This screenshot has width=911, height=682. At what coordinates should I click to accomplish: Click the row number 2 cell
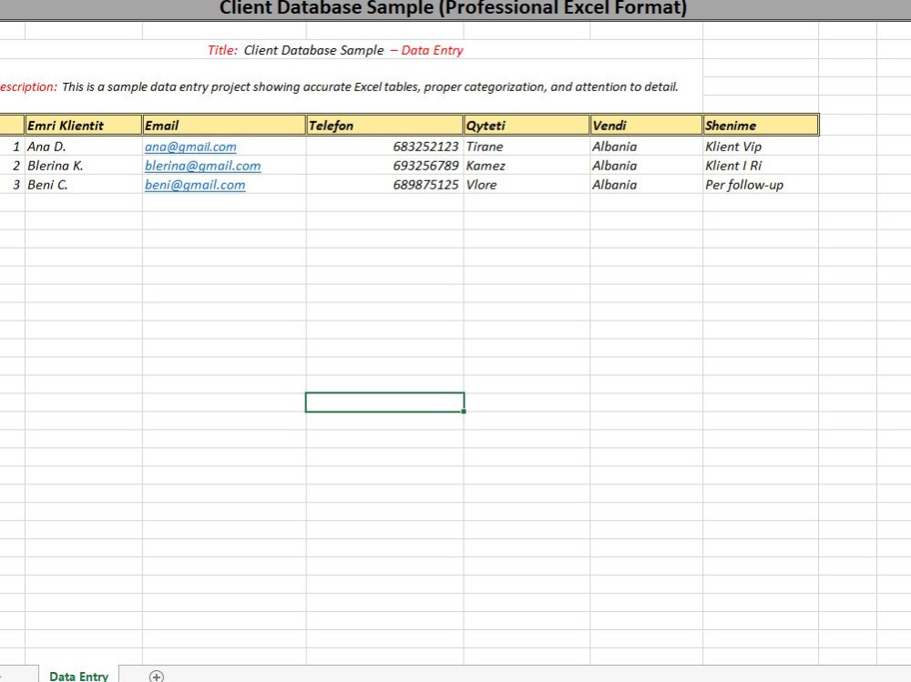pos(12,166)
